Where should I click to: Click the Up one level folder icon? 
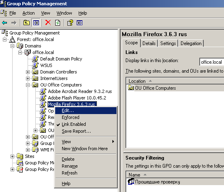26,23
